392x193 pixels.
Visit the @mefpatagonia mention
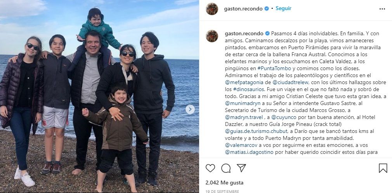click(x=241, y=82)
